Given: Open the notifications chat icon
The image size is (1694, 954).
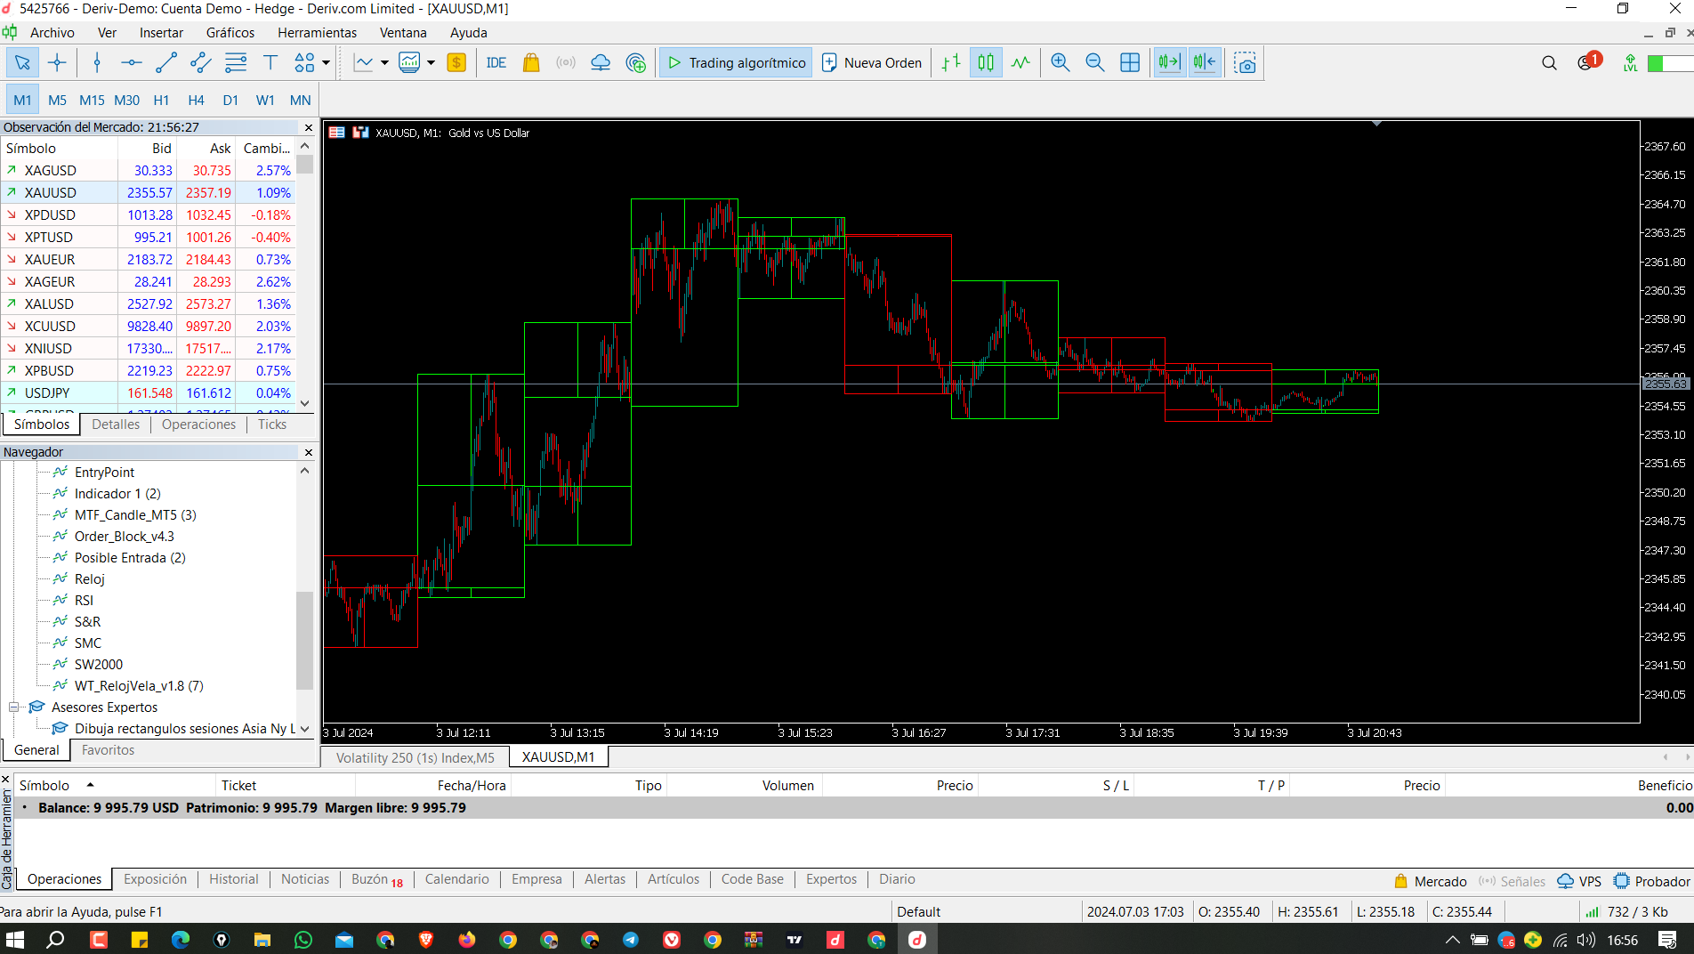Looking at the screenshot, I should coord(1587,62).
